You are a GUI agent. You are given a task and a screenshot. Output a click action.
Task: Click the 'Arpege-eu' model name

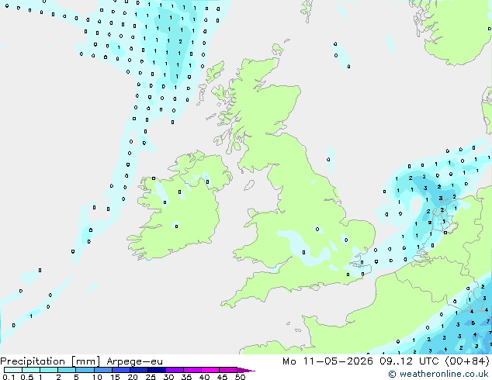pos(134,361)
